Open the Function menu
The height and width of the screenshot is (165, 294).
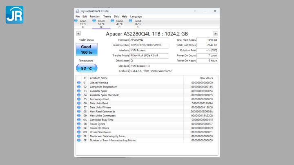point(95,16)
